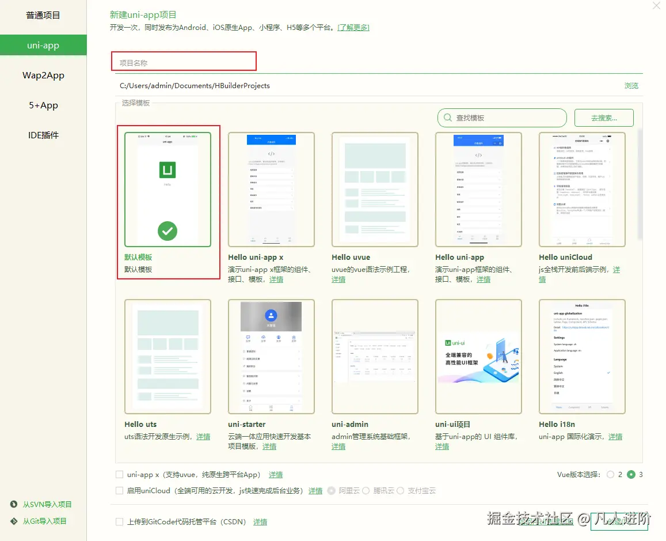Go to the IDE插件 tab
666x541 pixels.
click(x=43, y=135)
